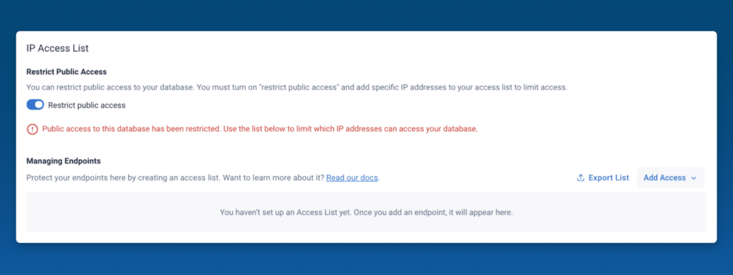Screen dimensions: 733x275
Task: Click the 'Managing Endpoints' section heading
Action: [x=64, y=161]
